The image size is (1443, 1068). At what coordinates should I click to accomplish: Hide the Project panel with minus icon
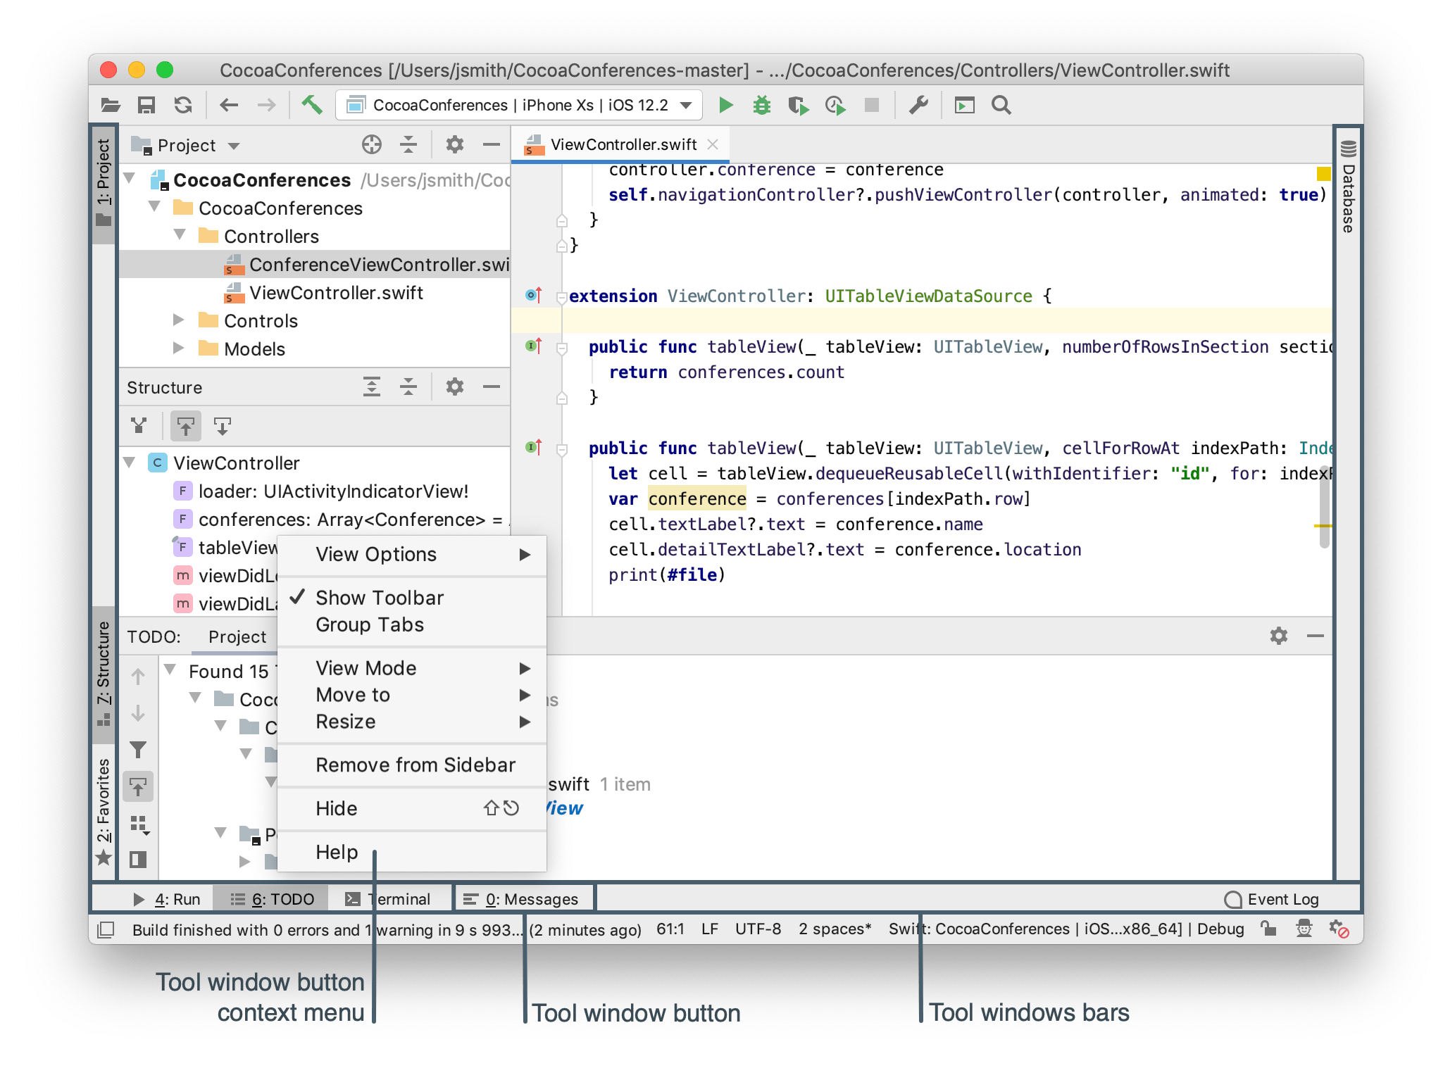click(492, 145)
